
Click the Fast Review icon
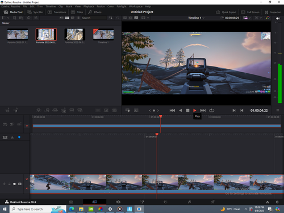click(128, 110)
